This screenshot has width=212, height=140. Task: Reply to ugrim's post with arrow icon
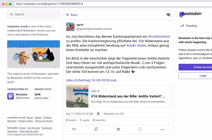(74, 129)
